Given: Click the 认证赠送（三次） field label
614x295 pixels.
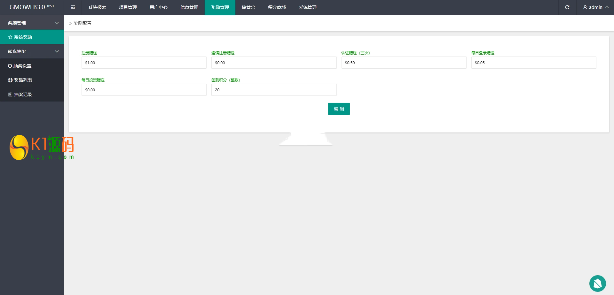Looking at the screenshot, I should click(356, 53).
